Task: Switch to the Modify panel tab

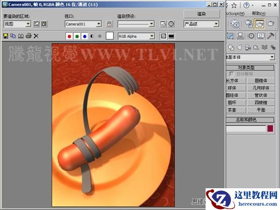Action: pyautogui.click(x=230, y=36)
